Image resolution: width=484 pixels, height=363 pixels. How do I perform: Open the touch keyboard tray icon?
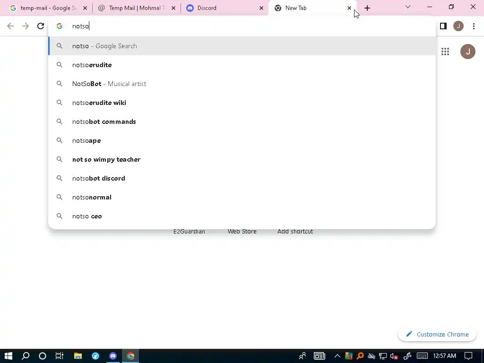pyautogui.click(x=422, y=356)
